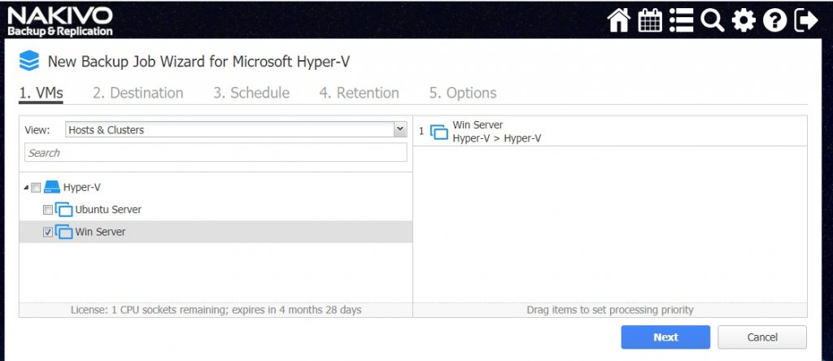The height and width of the screenshot is (361, 833).
Task: Go to the 2. Destination step
Action: tap(138, 93)
